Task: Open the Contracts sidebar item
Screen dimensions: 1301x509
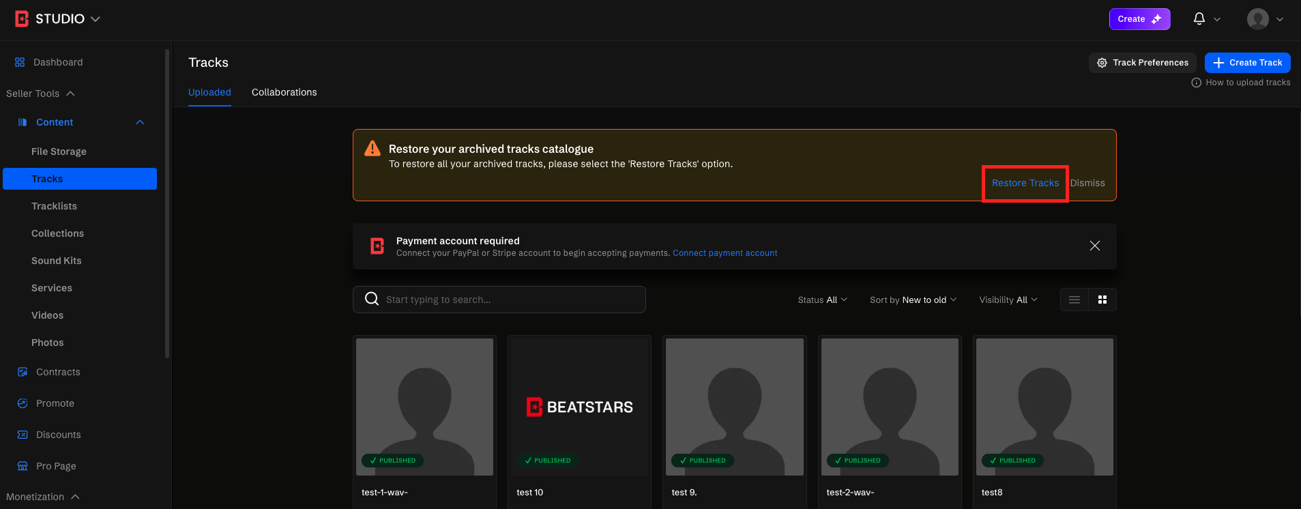Action: pos(58,372)
